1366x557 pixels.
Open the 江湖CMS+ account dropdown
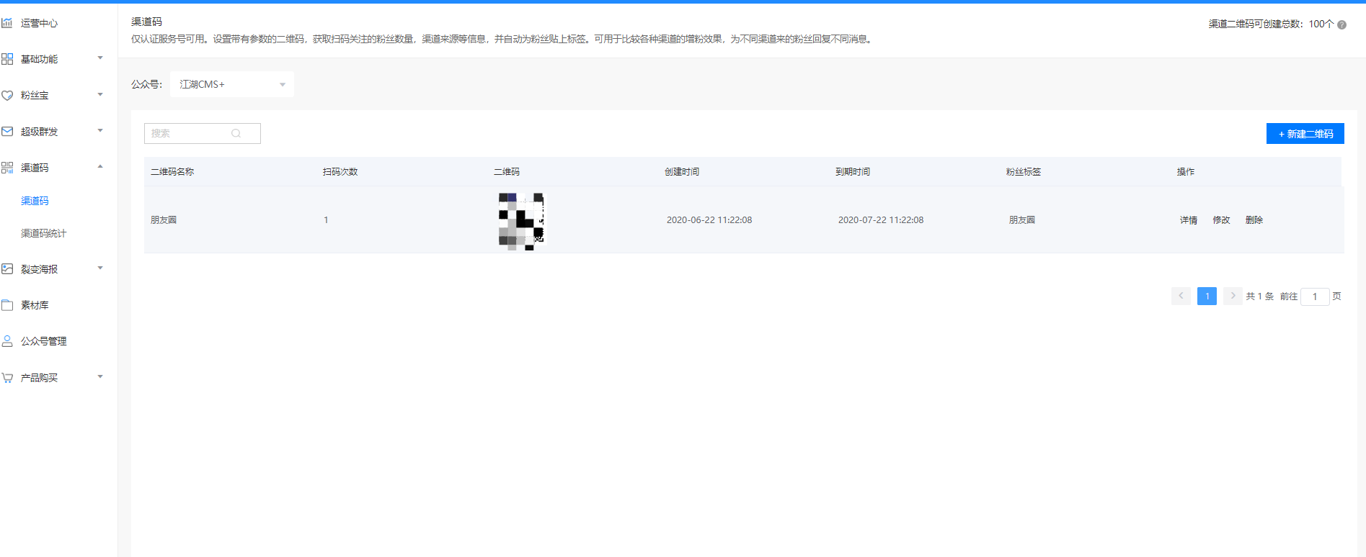point(232,84)
